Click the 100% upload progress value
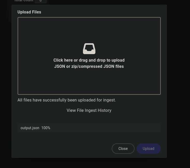This screenshot has height=168, width=190. (x=46, y=128)
